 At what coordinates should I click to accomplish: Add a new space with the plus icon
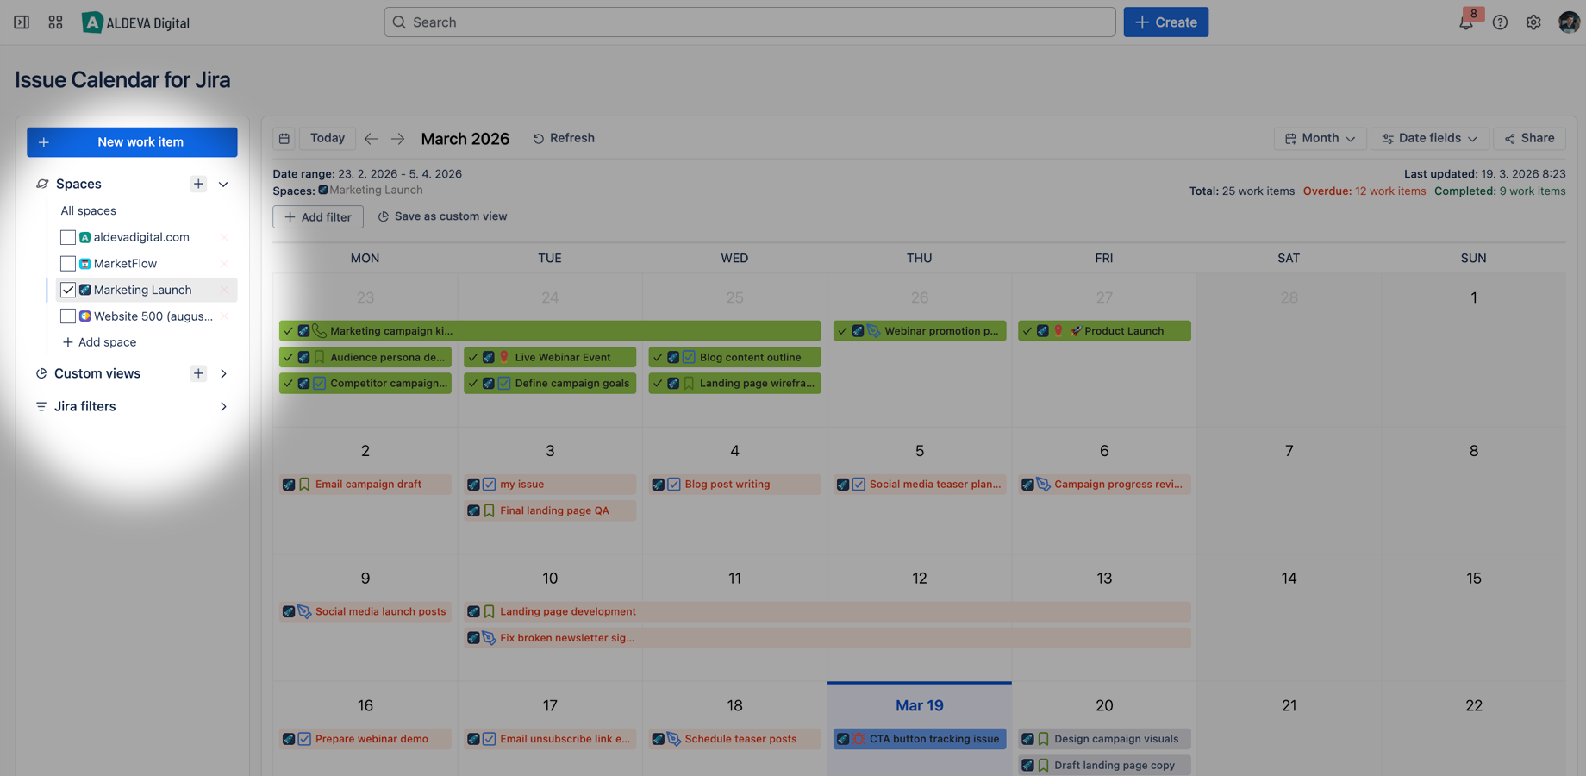pos(198,184)
